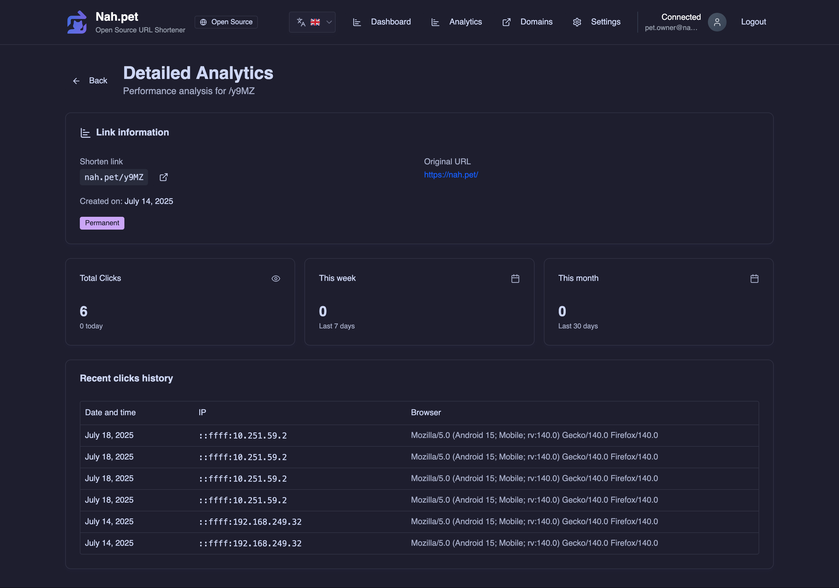Click the Domains external-link icon
This screenshot has width=839, height=588.
(507, 22)
